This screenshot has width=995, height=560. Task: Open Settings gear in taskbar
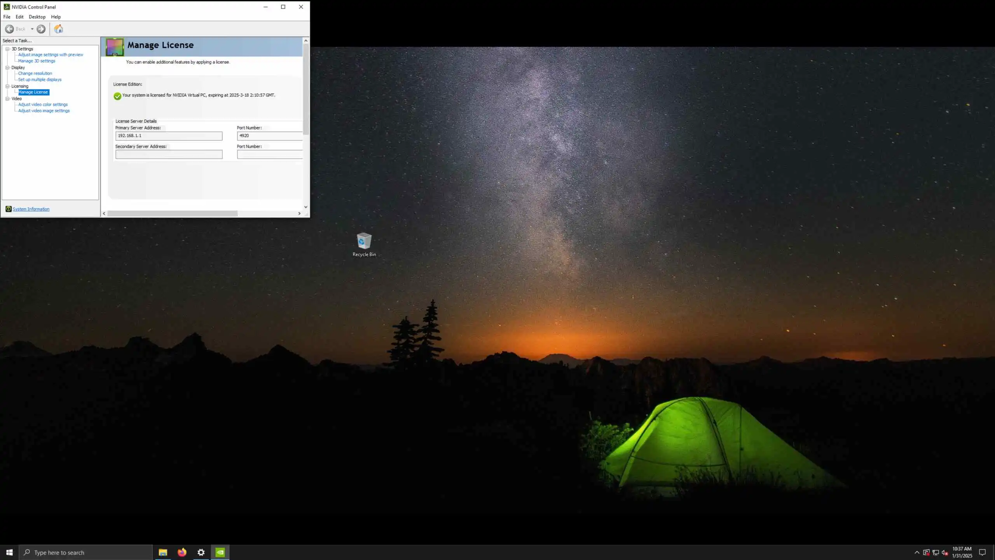(201, 552)
